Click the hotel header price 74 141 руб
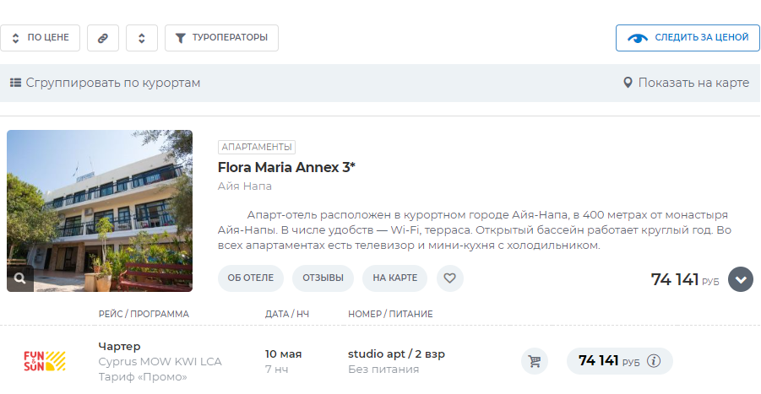Viewport: 761px width, 394px height. tap(685, 279)
